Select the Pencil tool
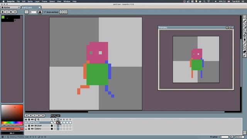The image size is (247, 139). point(244,20)
